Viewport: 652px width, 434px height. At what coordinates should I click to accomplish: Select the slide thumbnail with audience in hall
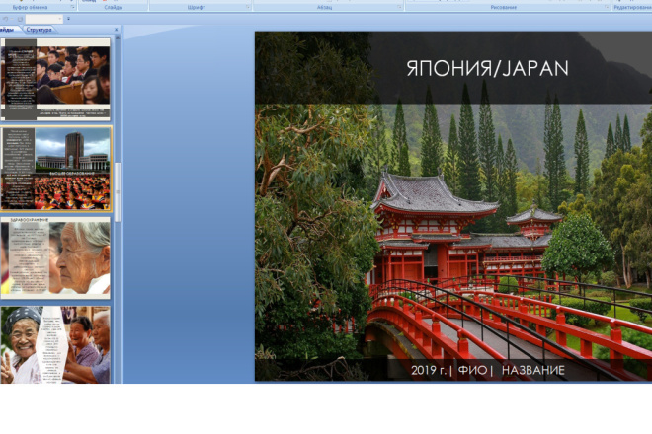tap(55, 79)
